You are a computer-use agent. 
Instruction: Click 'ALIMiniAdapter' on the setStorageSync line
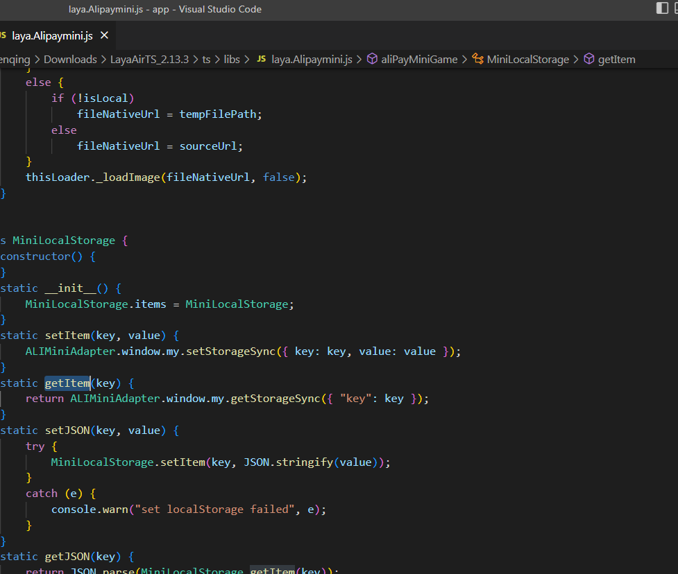[71, 351]
